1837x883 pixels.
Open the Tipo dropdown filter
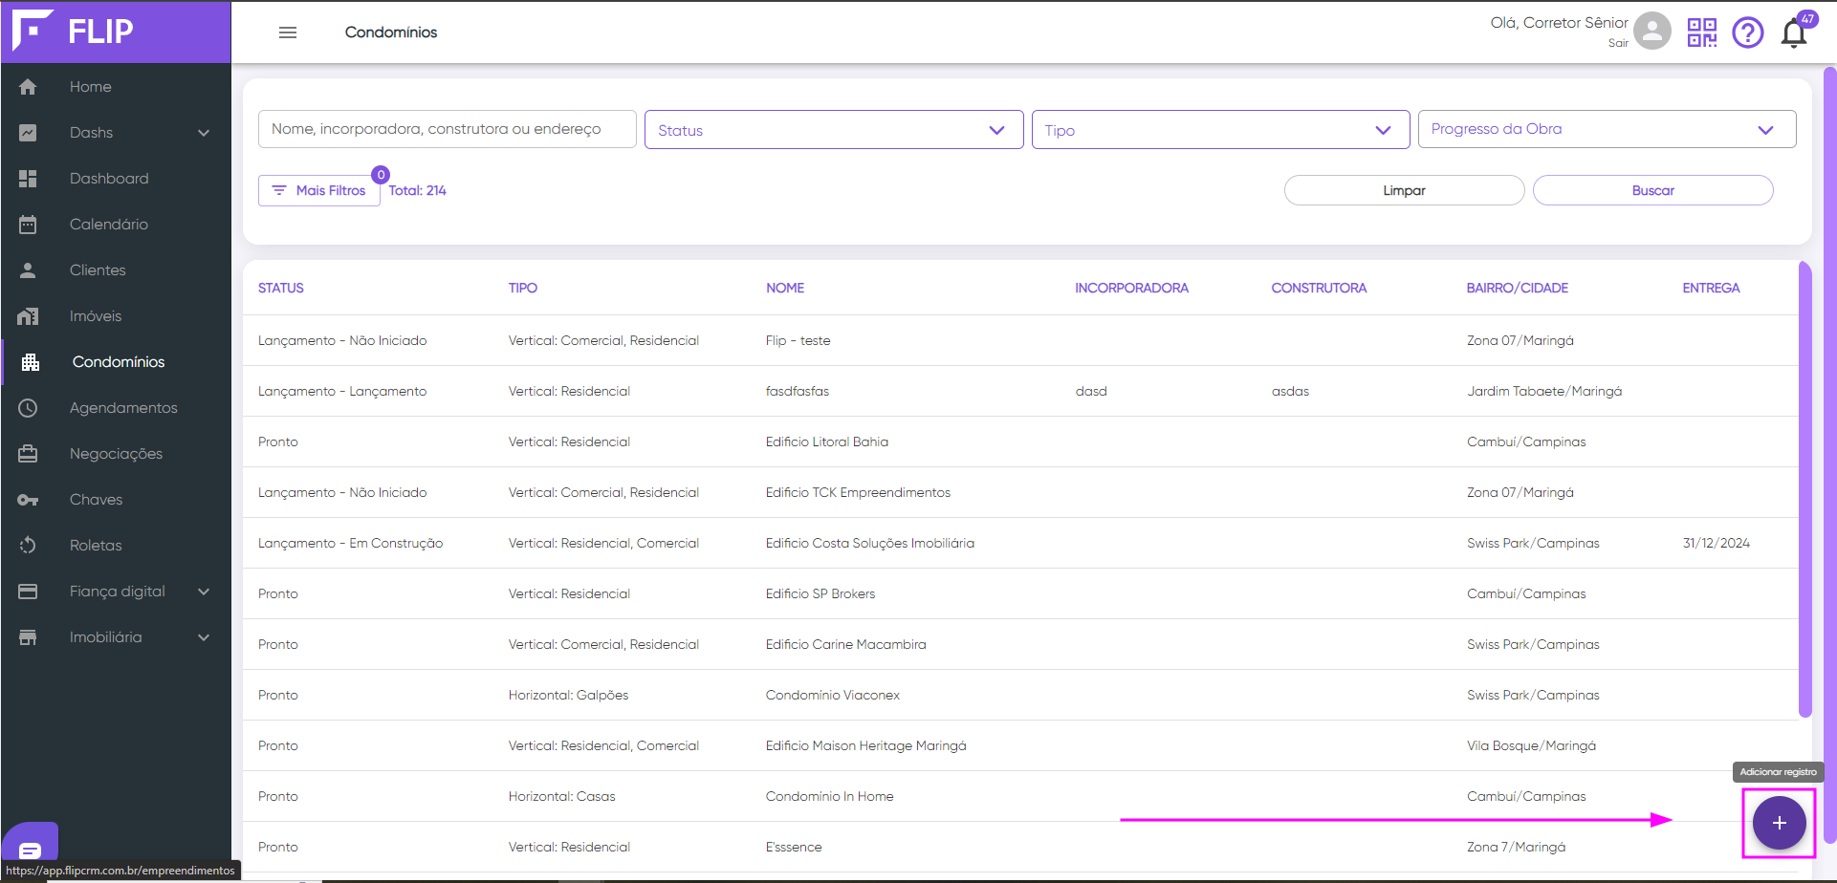[1220, 130]
